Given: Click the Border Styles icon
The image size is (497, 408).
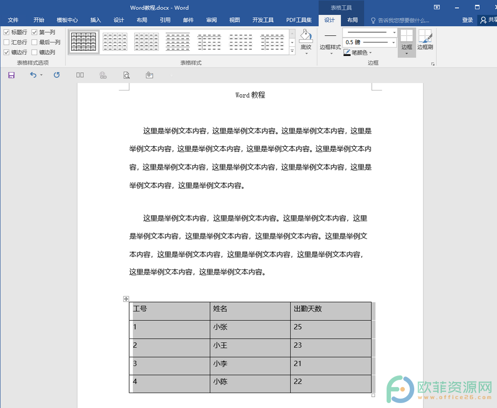Looking at the screenshot, I should click(x=330, y=36).
